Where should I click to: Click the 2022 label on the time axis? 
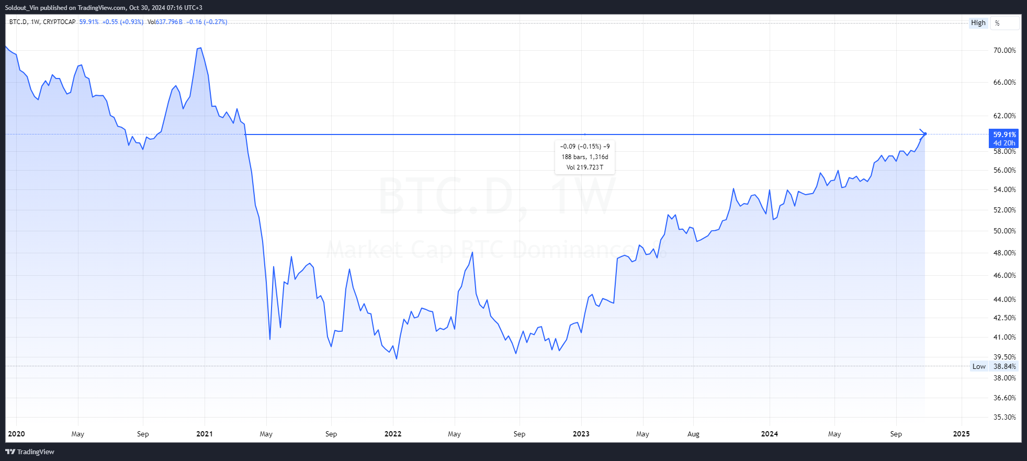[x=393, y=434]
